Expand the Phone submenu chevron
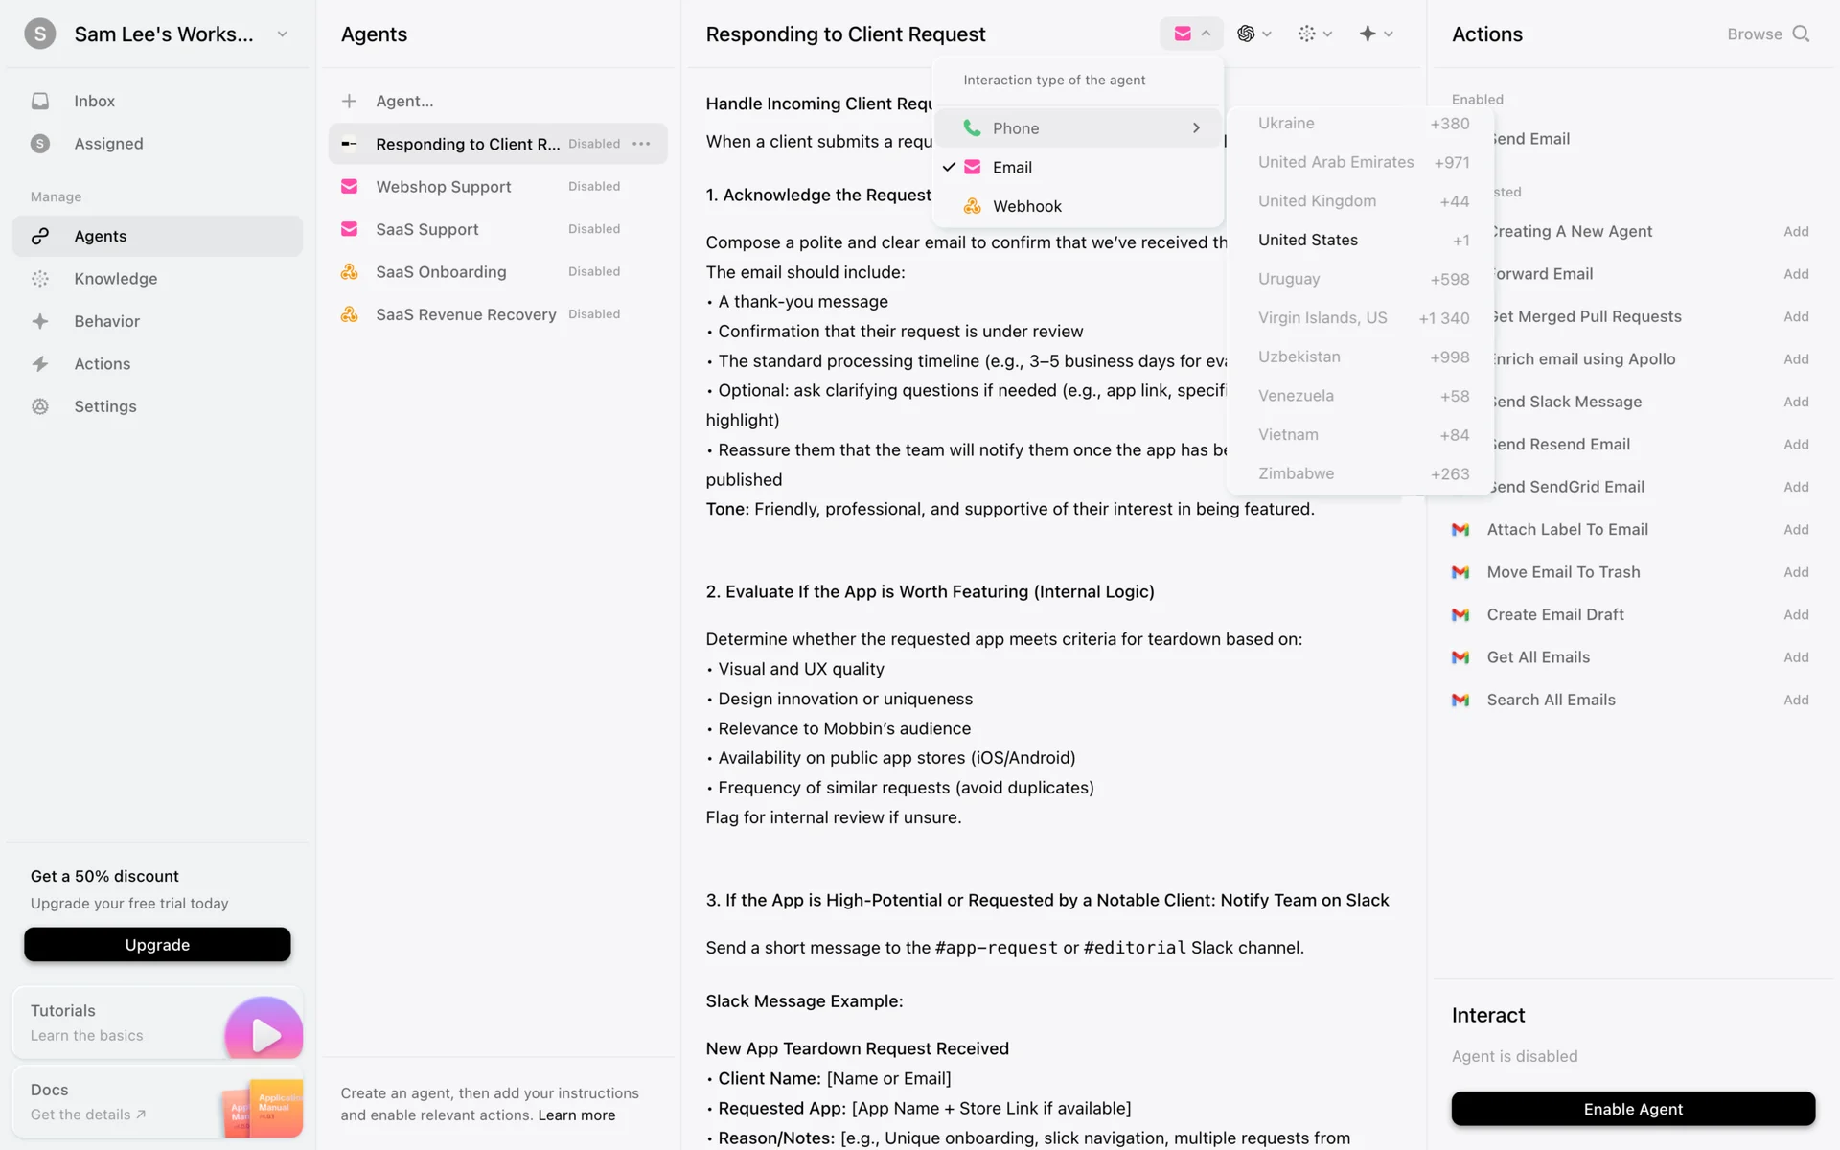This screenshot has width=1840, height=1150. (1196, 128)
